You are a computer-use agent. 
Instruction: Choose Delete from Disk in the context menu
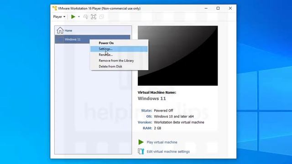[x=119, y=67]
